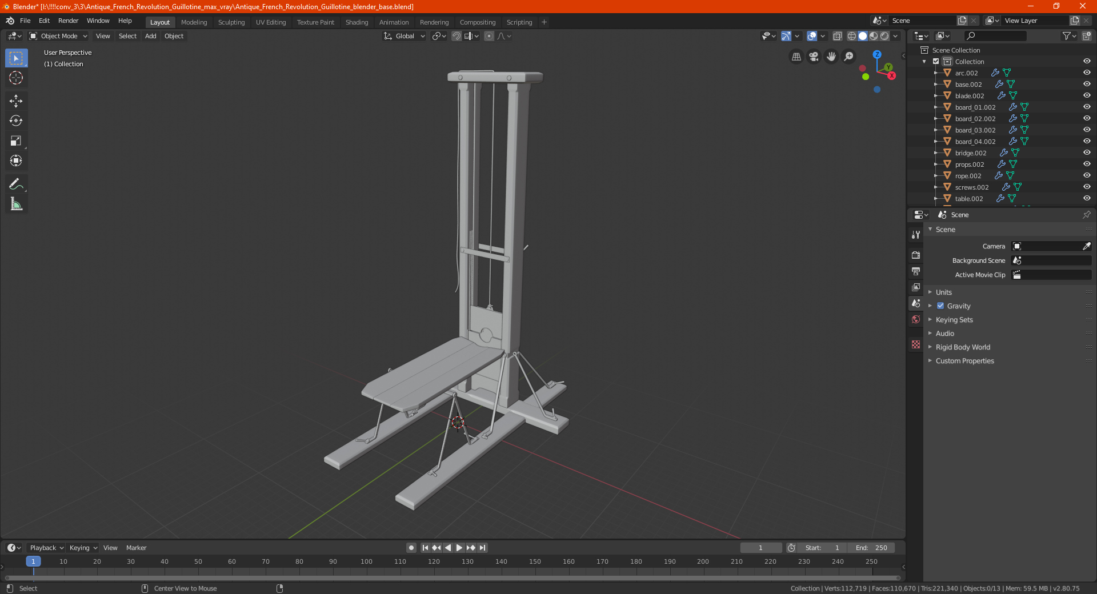
Task: Switch to rendered shading mode
Action: pos(884,36)
